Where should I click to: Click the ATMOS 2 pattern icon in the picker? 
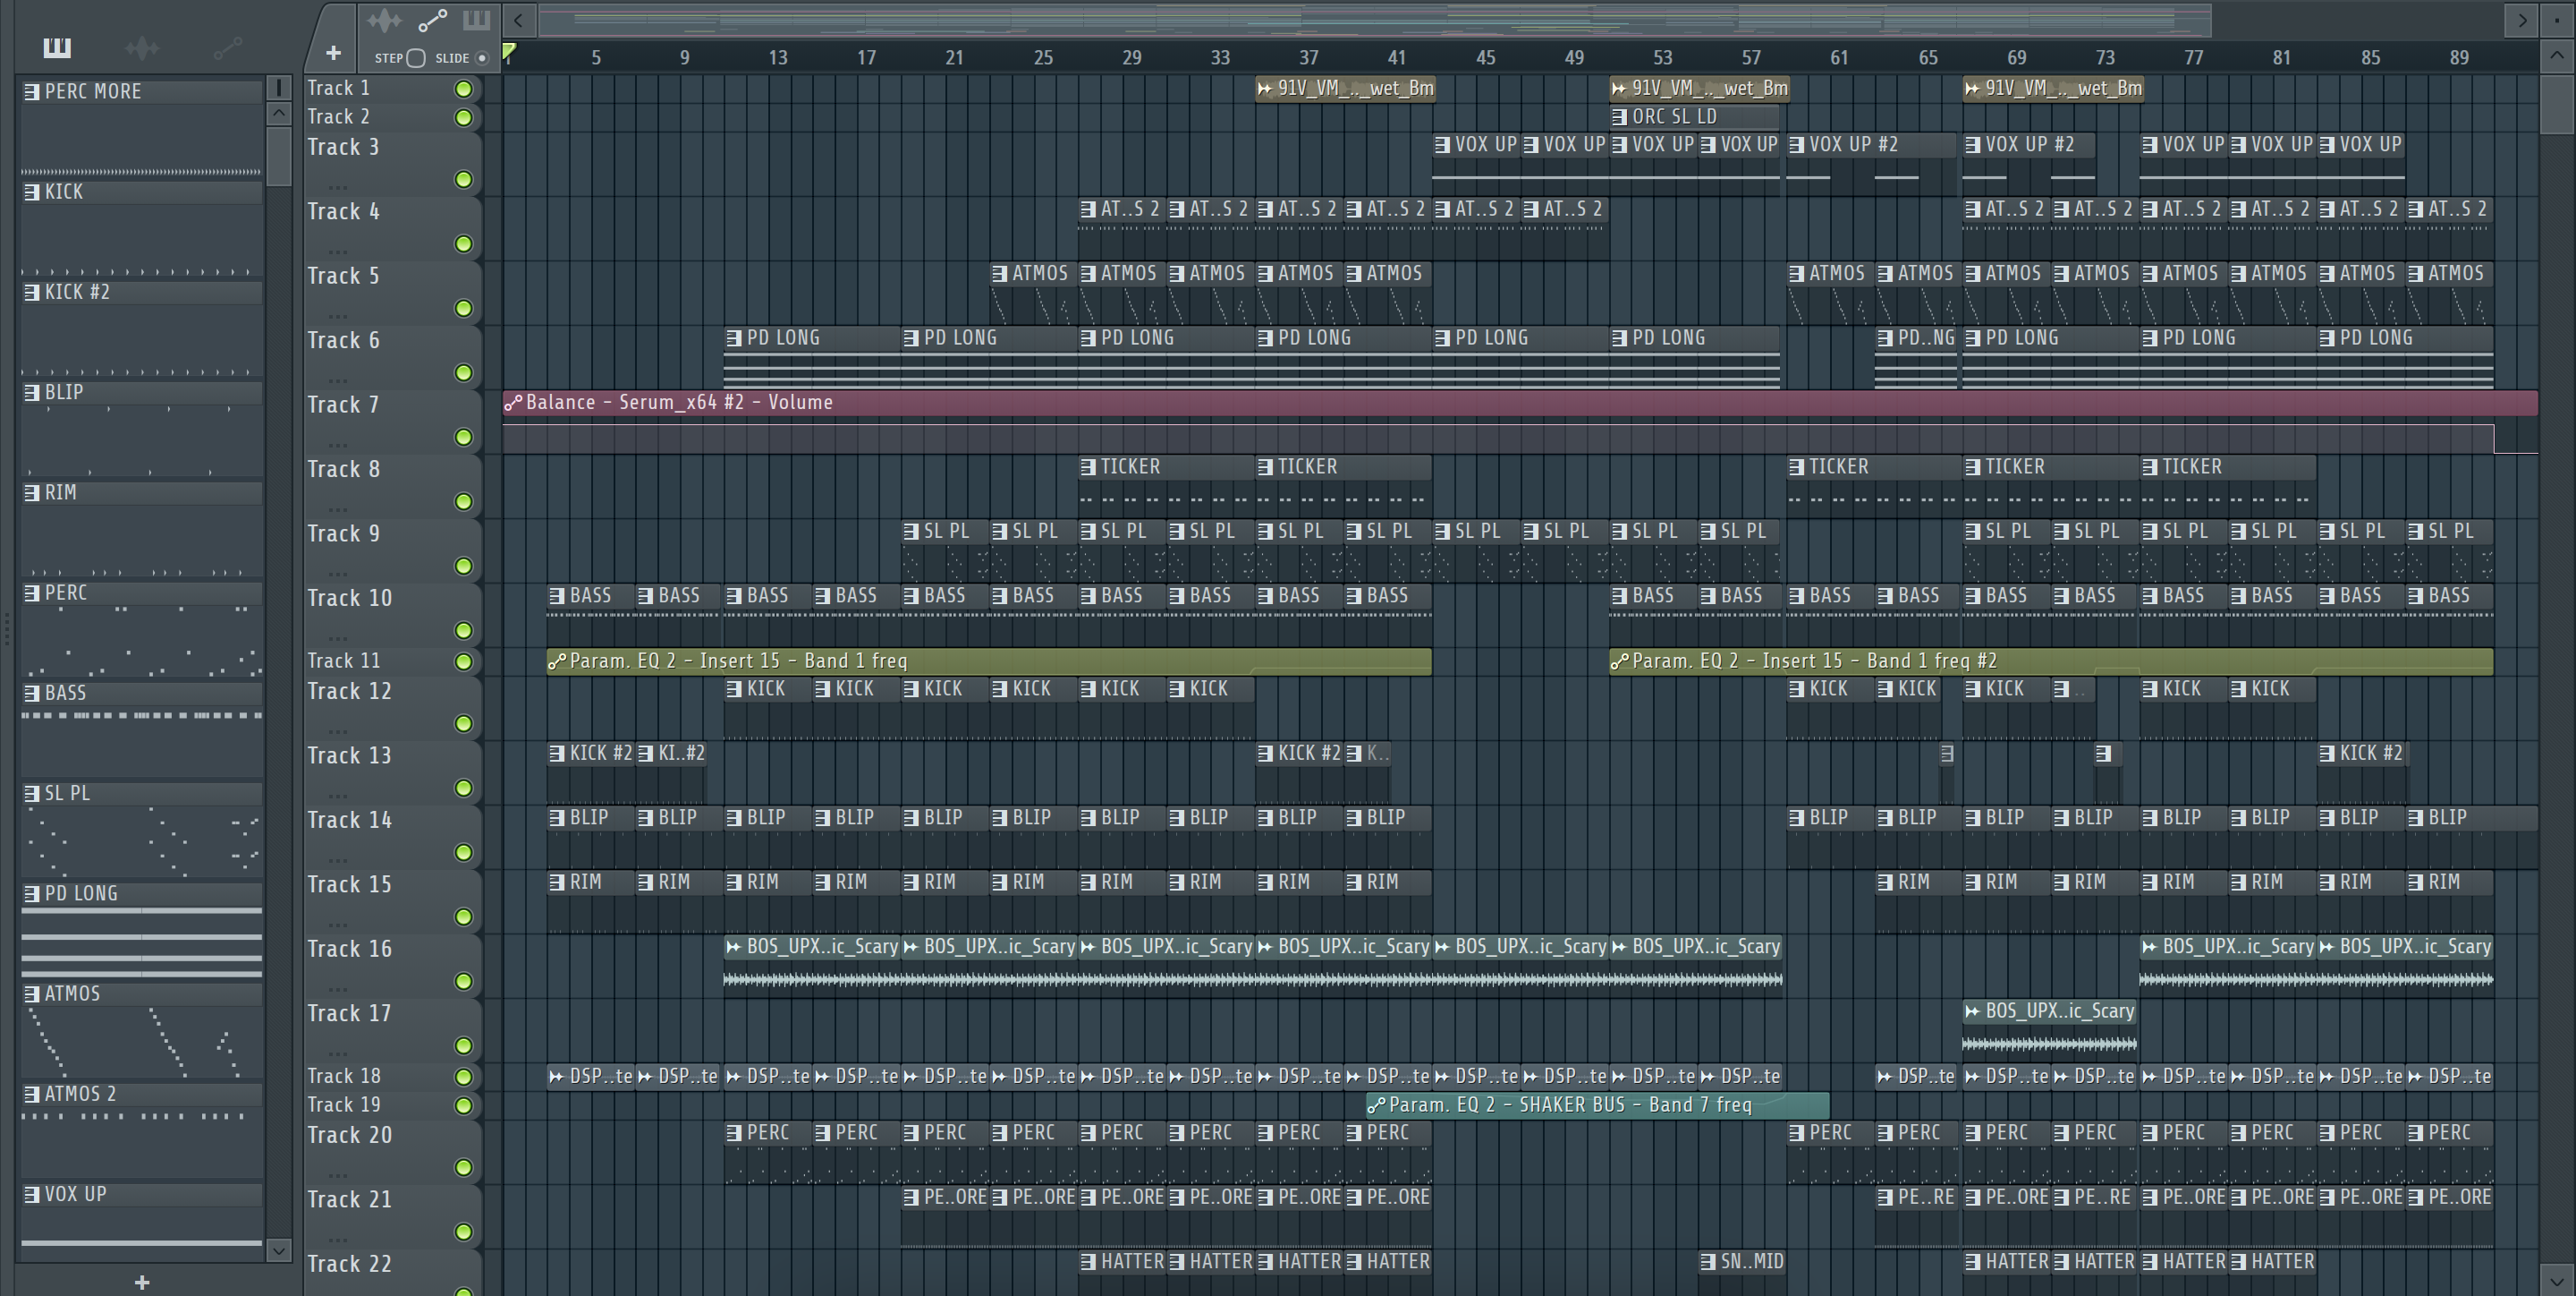pos(32,1094)
